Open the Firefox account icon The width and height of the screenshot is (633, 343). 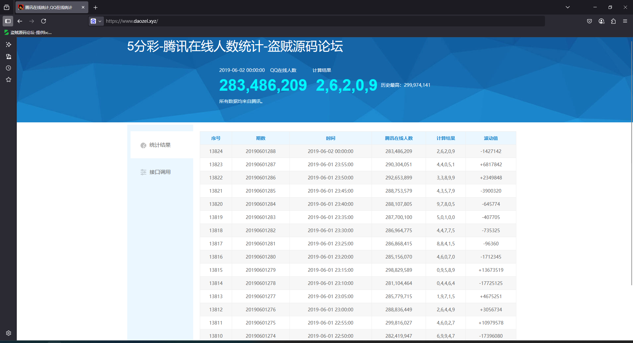[x=601, y=21]
